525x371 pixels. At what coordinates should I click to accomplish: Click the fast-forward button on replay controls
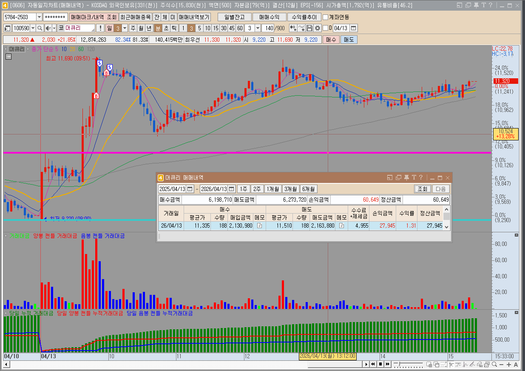[388, 365]
